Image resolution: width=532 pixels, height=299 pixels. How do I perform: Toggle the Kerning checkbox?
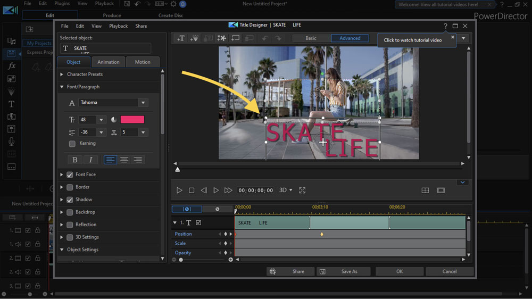pyautogui.click(x=72, y=144)
